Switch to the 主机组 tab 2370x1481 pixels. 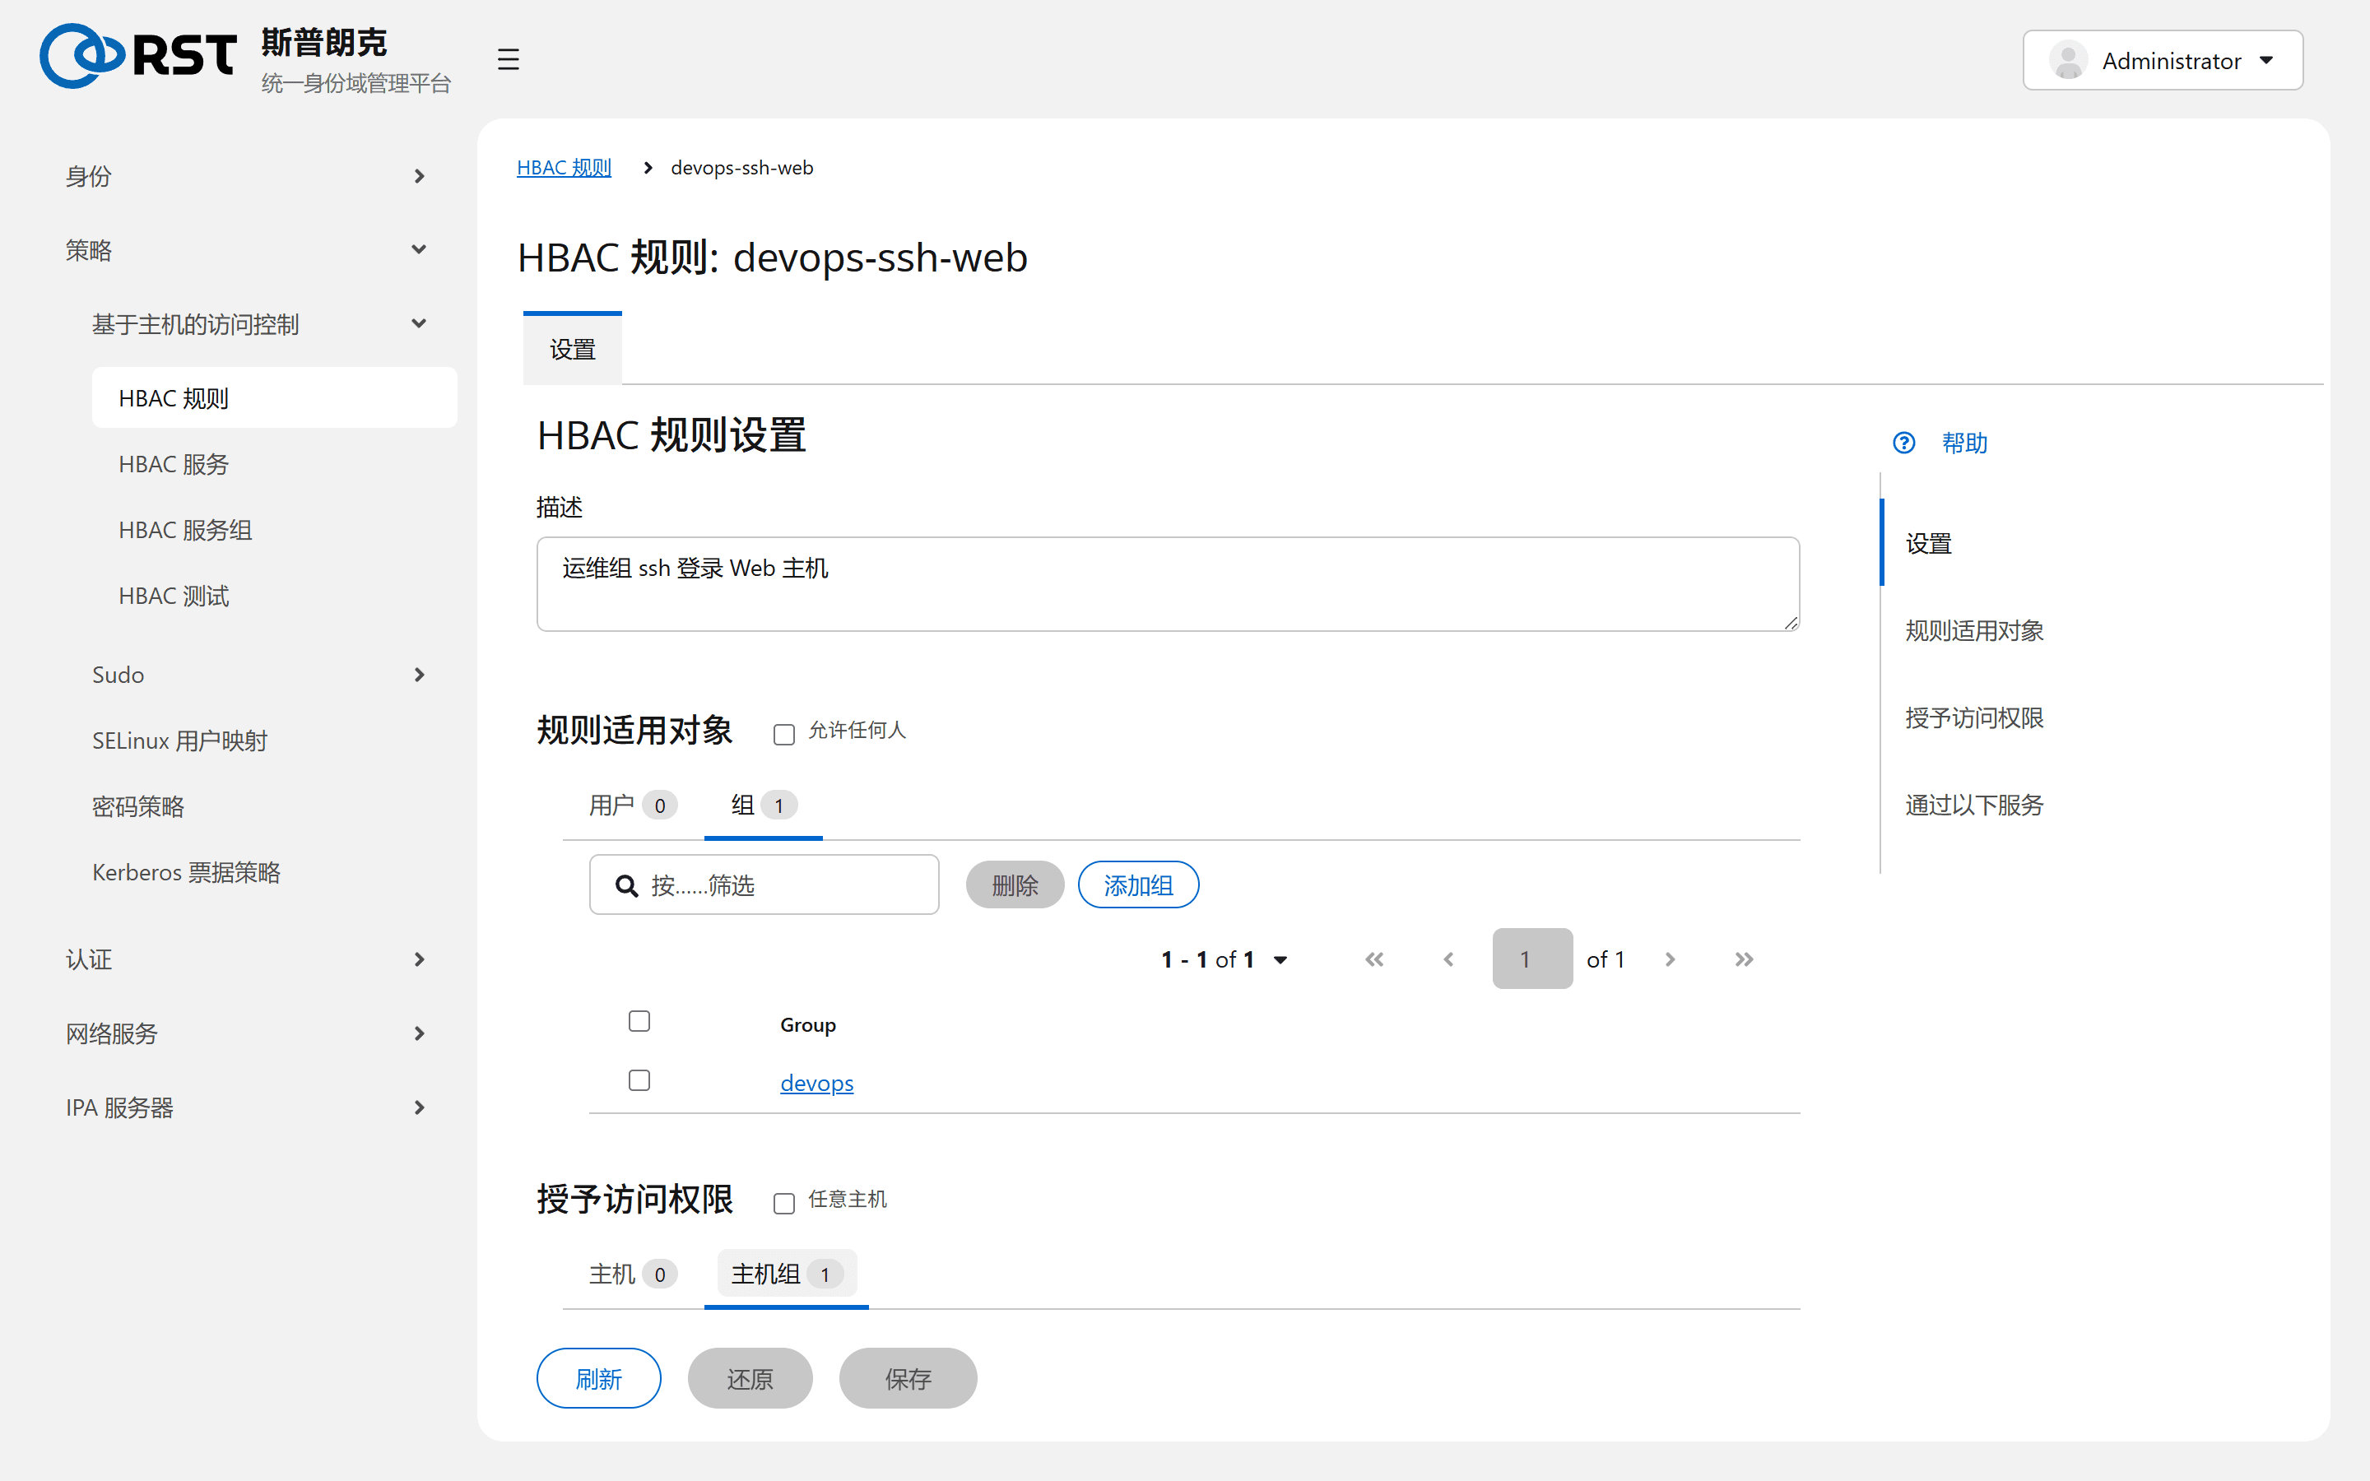pos(787,1274)
